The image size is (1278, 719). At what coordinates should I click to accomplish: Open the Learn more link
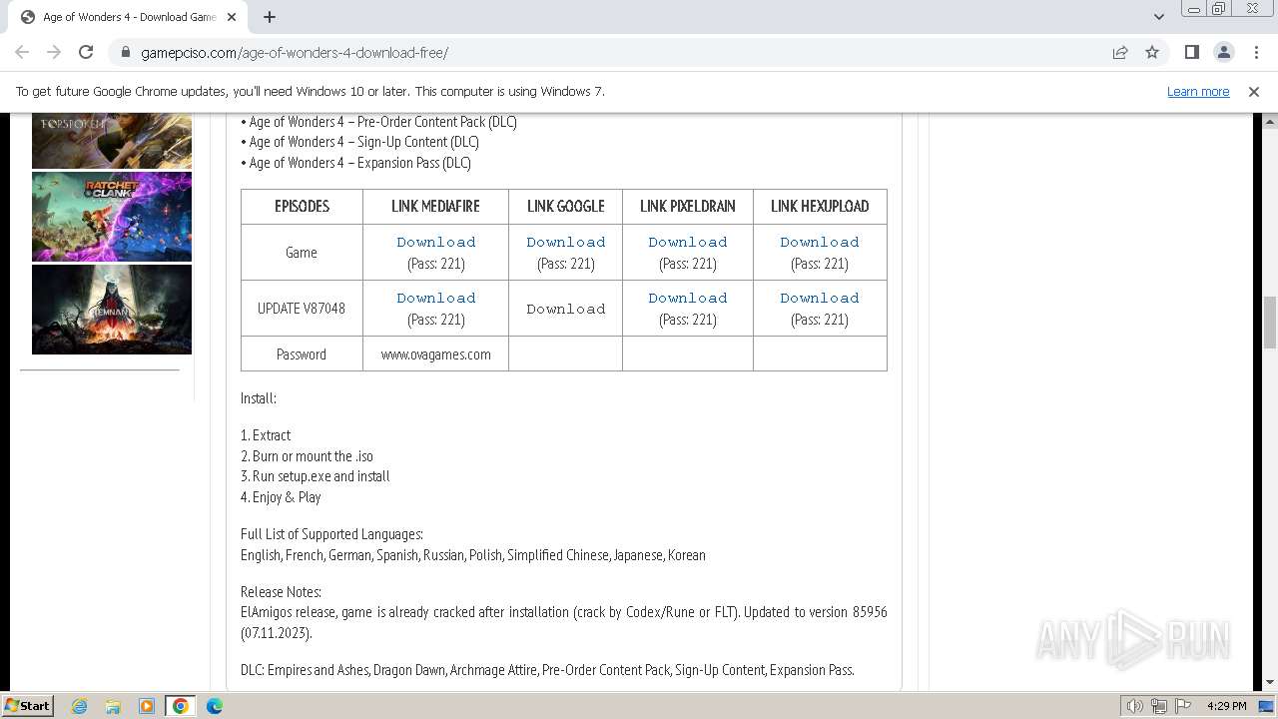click(x=1198, y=91)
